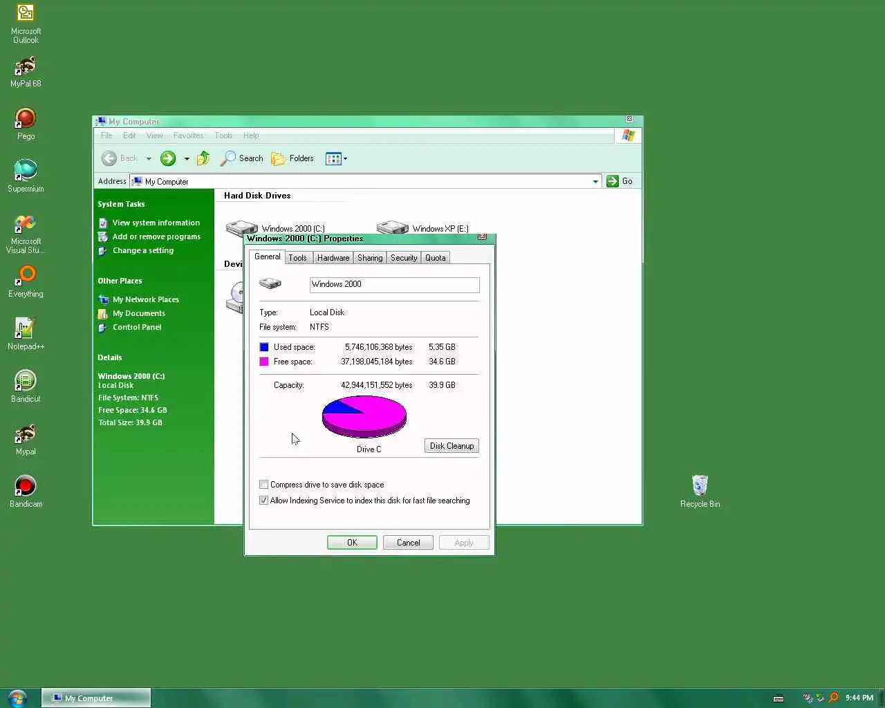
Task: Select the Windows XP (E:) drive icon
Action: [392, 227]
